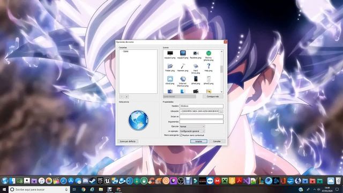Launch Minecraft from the dock
Viewport: 343px width, 193px height.
coord(225,181)
